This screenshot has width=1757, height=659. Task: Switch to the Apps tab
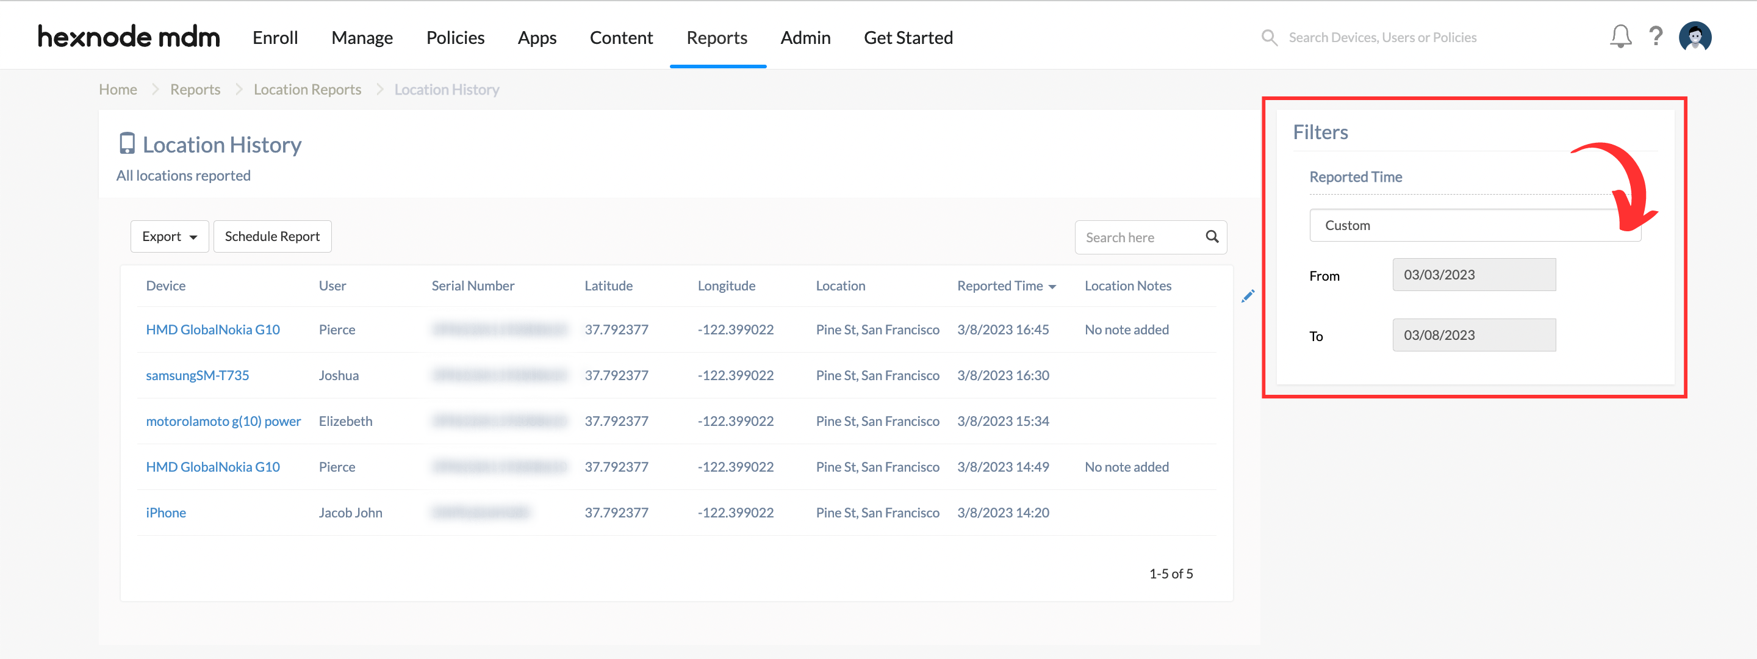537,37
